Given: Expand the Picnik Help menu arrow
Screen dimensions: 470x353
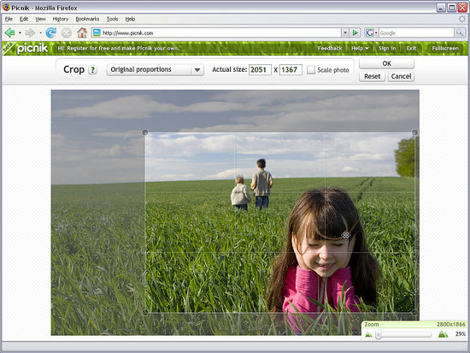Looking at the screenshot, I should pyautogui.click(x=367, y=49).
